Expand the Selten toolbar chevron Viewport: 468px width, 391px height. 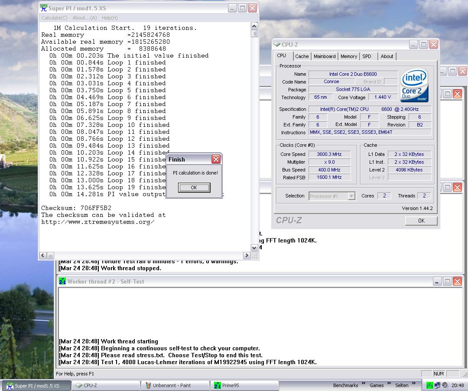pyautogui.click(x=413, y=383)
